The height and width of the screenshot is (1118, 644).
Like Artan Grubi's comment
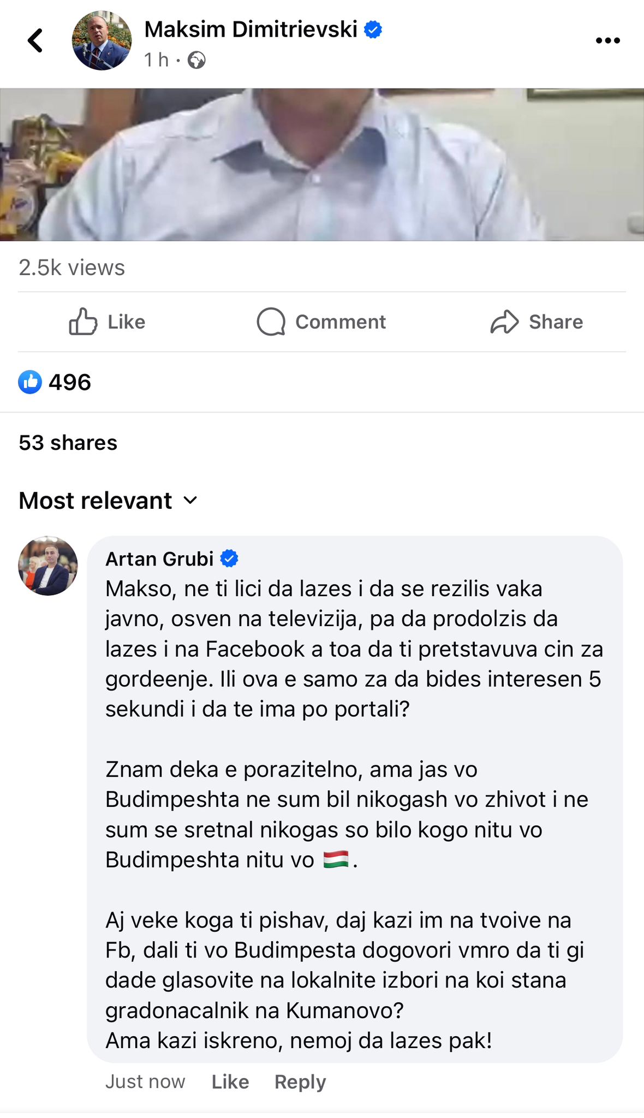(x=230, y=1081)
